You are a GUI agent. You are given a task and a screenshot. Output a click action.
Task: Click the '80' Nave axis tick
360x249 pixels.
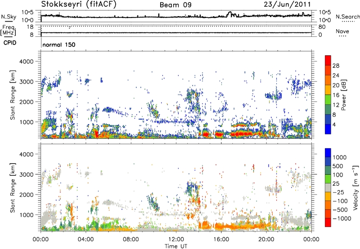coord(322,27)
